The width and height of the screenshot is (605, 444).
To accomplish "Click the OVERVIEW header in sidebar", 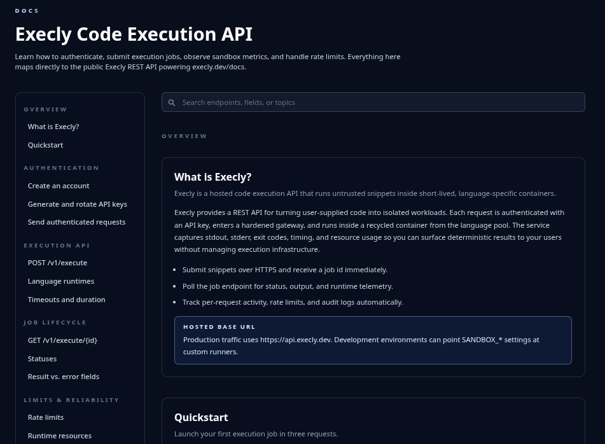I will (x=45, y=109).
